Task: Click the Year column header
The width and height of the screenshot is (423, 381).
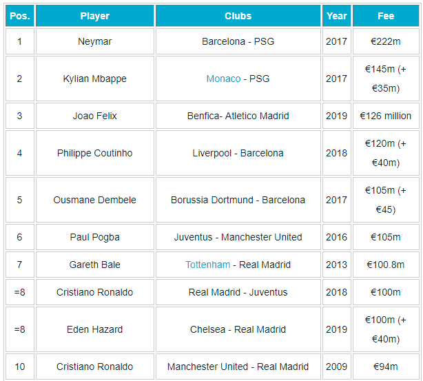Action: pyautogui.click(x=336, y=16)
